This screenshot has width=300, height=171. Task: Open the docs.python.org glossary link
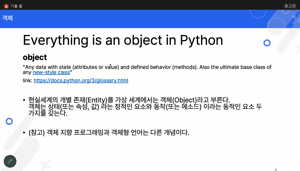81,80
